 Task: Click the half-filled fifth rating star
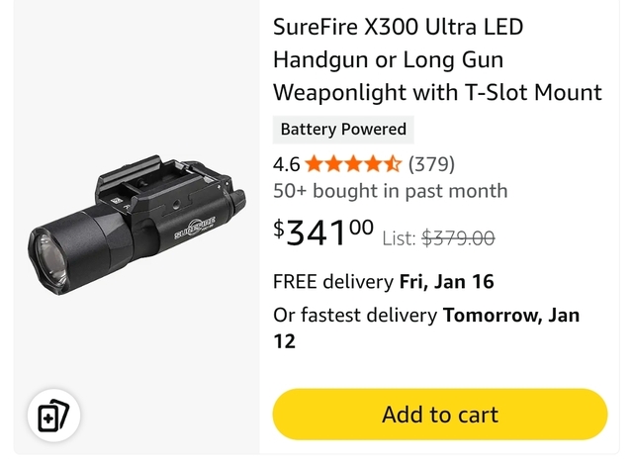[x=393, y=164]
